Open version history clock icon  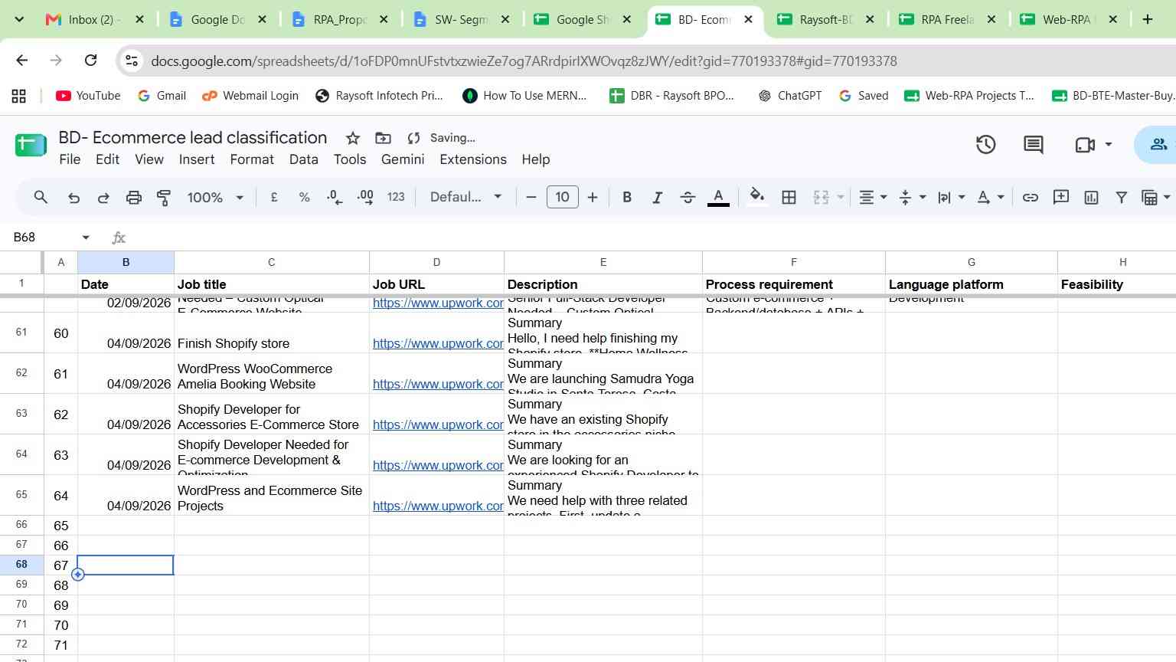coord(985,145)
